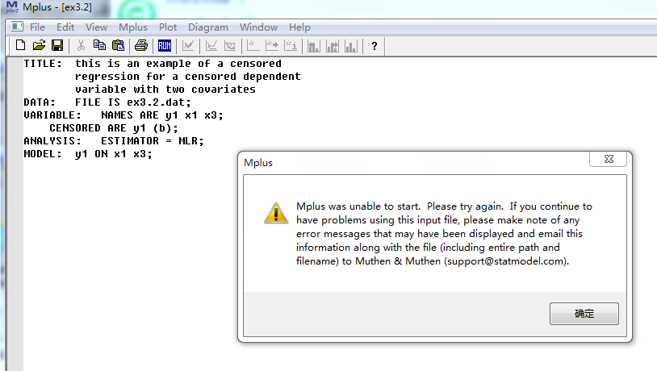Image resolution: width=657 pixels, height=371 pixels.
Task: Click 'regression for a censored dependent' line
Action: (188, 77)
